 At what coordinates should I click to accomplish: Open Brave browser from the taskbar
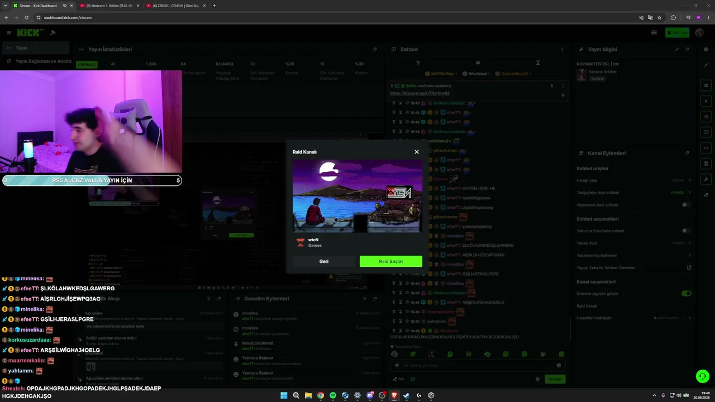[394, 395]
